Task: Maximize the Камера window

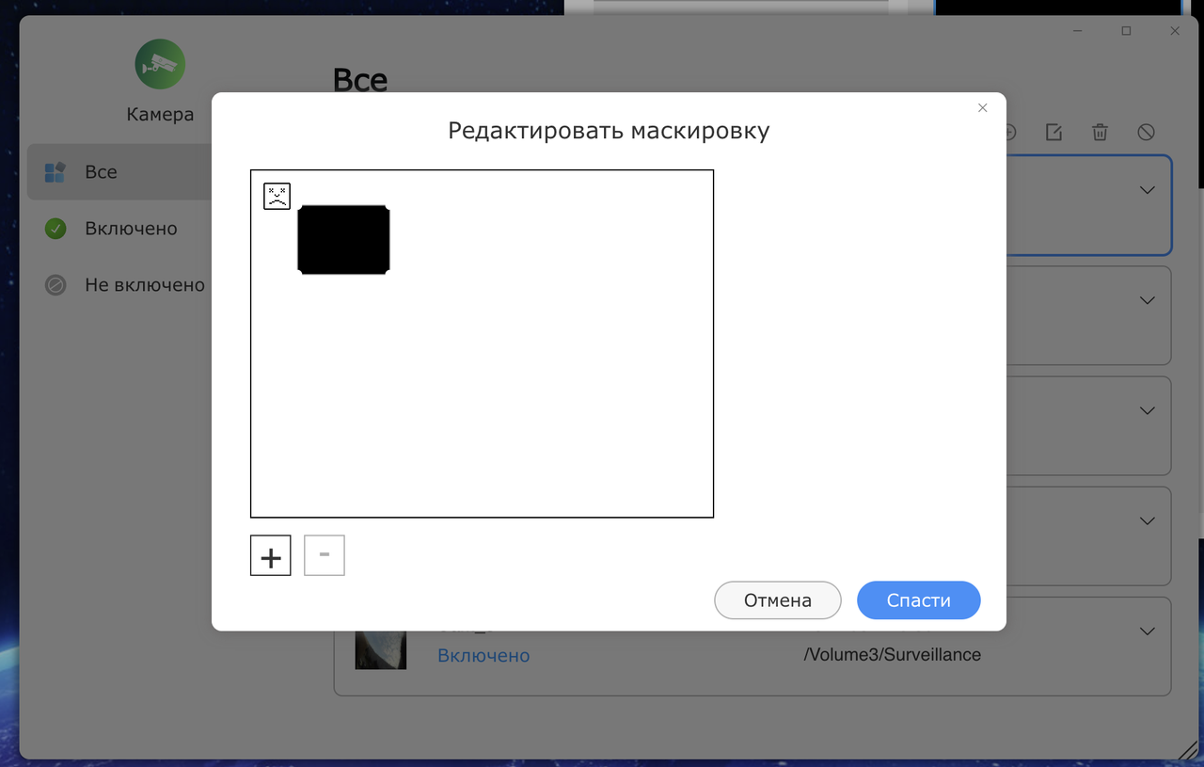Action: (x=1126, y=31)
